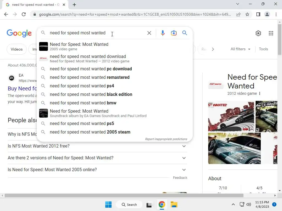Open File Explorer from the taskbar

[x=174, y=204]
